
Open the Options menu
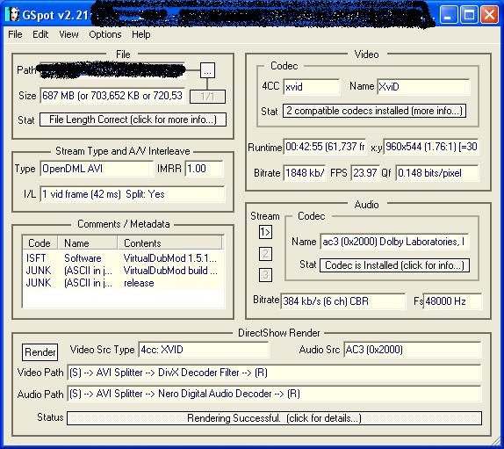click(x=105, y=34)
